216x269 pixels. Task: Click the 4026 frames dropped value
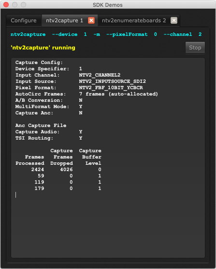click(66, 170)
